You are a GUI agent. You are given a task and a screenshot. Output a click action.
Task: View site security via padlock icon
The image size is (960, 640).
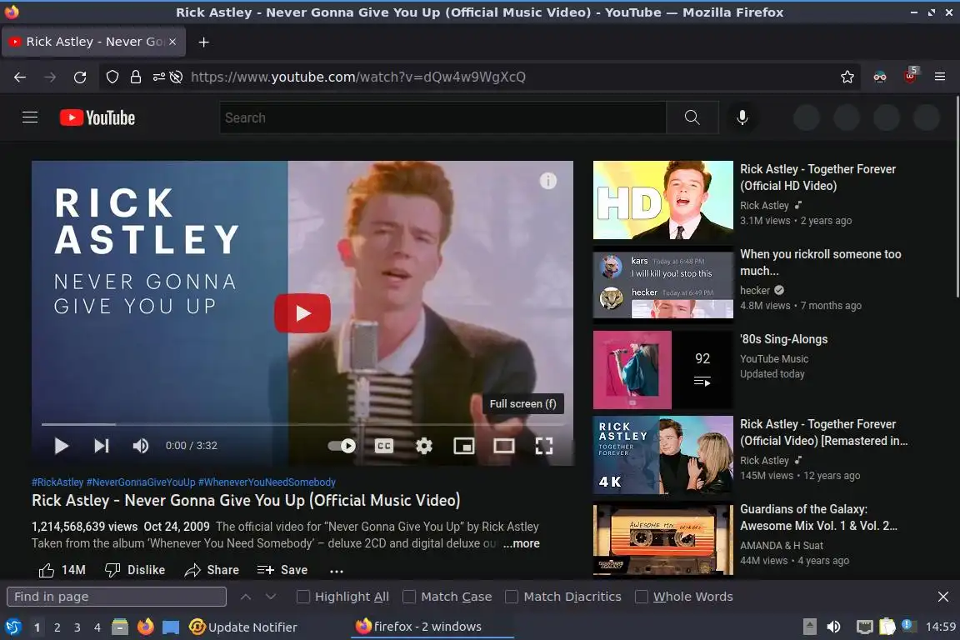[x=135, y=77]
